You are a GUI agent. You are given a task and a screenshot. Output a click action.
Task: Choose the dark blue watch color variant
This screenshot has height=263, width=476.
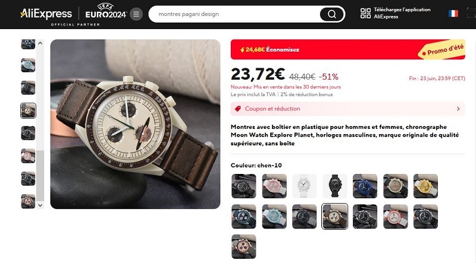point(365,186)
